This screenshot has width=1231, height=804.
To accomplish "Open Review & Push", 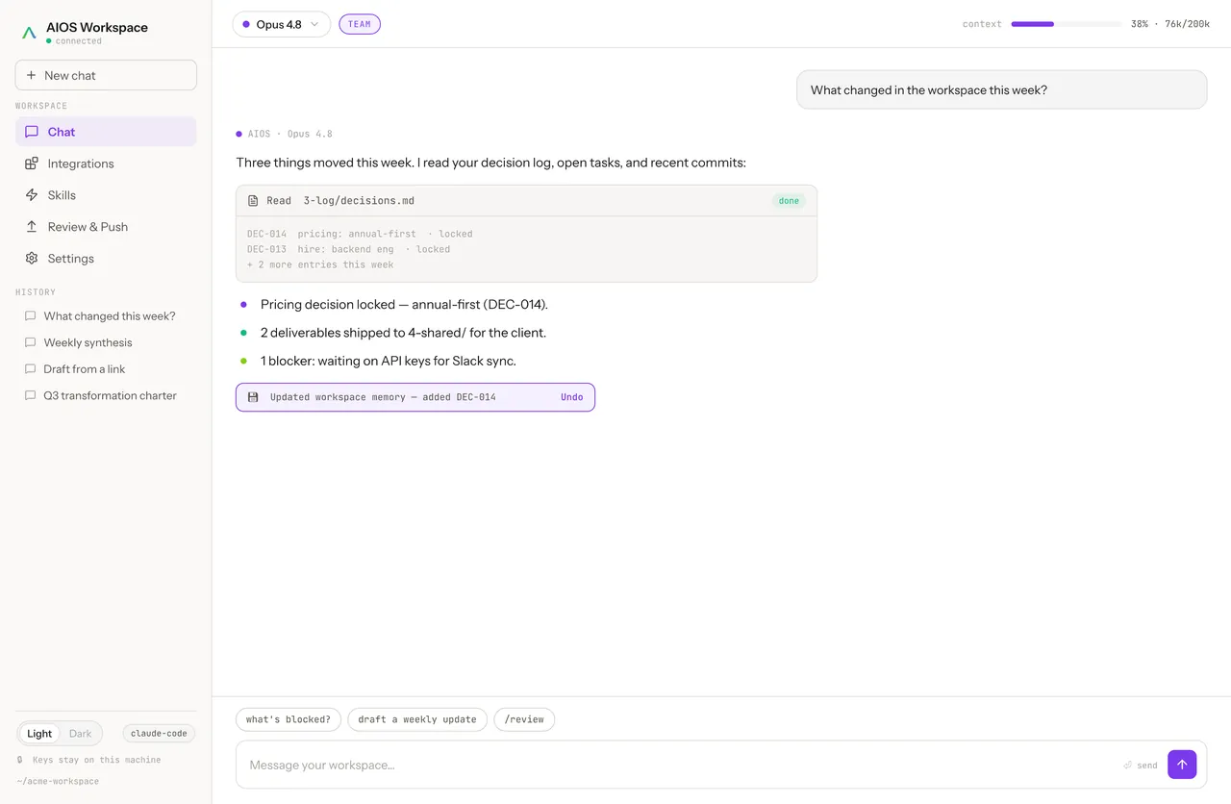I will [106, 227].
